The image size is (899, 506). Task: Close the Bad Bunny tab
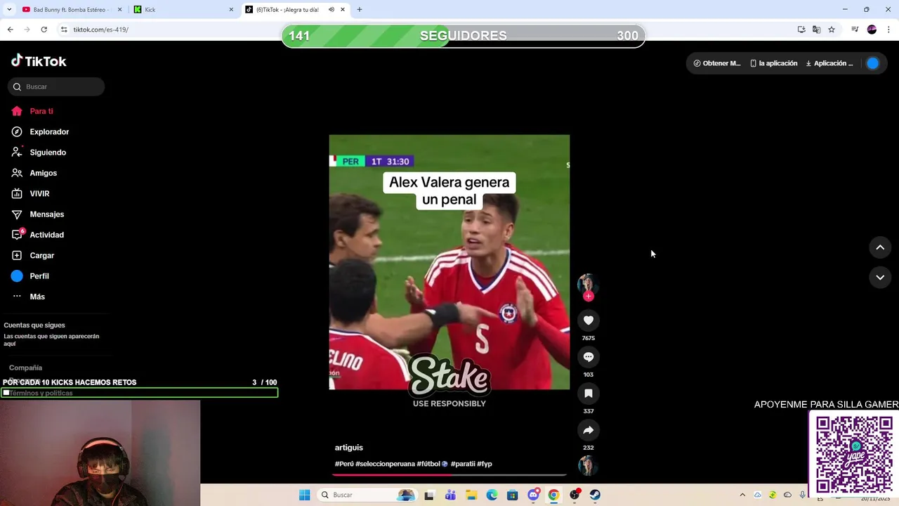tap(119, 10)
